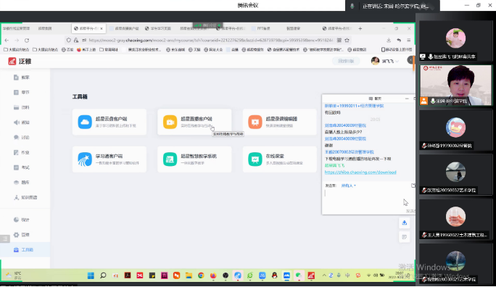Image resolution: width=496 pixels, height=287 pixels.
Task: Click the 题库 sidebar icon
Action: [16, 183]
